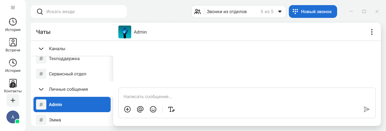Click the Admin chat avatar thumbnail
Image resolution: width=386 pixels, height=131 pixels.
(x=125, y=32)
